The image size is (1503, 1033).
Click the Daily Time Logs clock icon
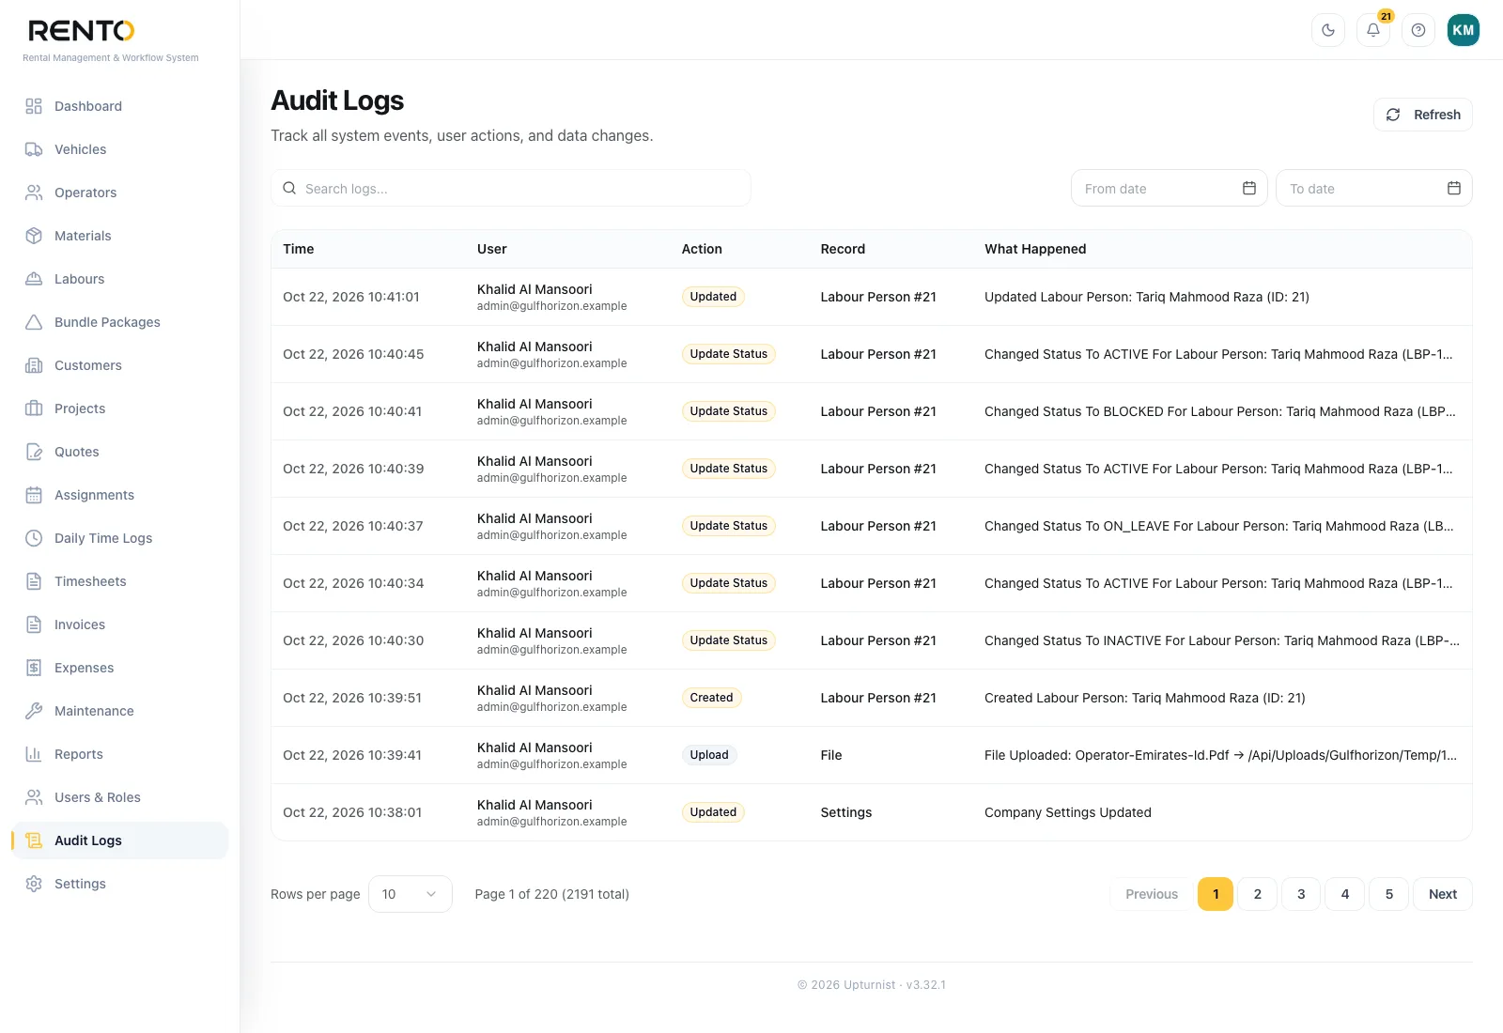click(x=34, y=538)
